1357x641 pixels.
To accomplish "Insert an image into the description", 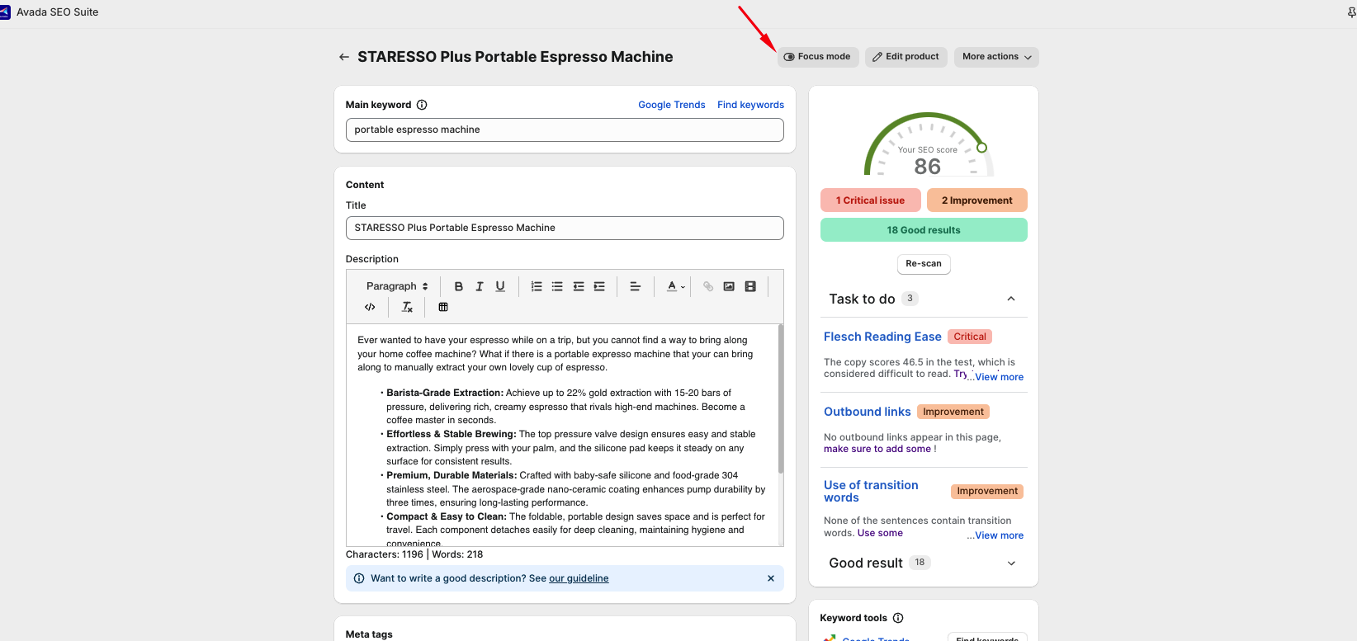I will click(729, 286).
